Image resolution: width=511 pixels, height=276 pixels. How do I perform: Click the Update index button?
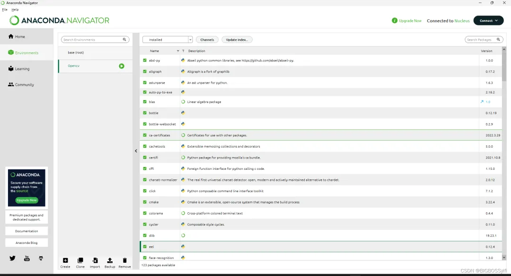pos(237,40)
